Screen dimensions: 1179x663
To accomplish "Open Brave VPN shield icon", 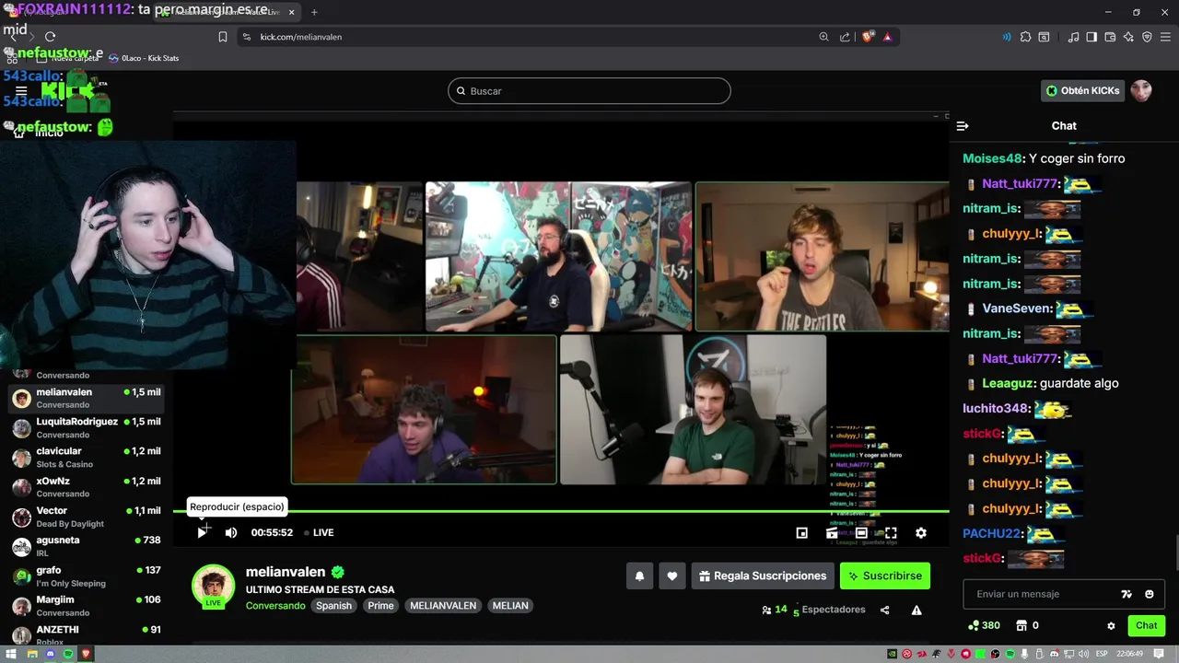I will 1147,37.
